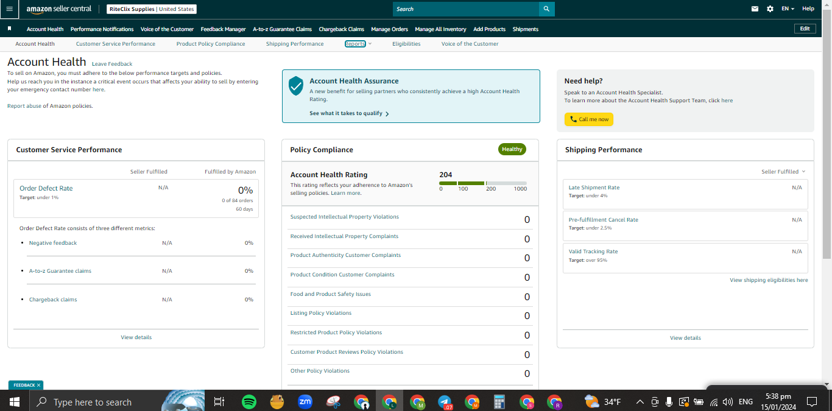Expand the Reports dropdown tab

(358, 44)
